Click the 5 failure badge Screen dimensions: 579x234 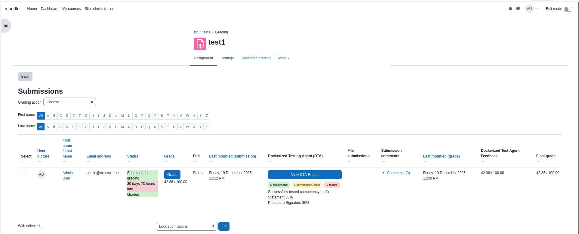332,185
